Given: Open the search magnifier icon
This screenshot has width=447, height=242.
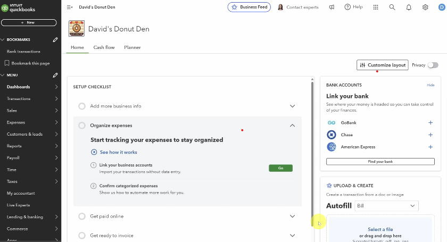Looking at the screenshot, I should [x=392, y=7].
